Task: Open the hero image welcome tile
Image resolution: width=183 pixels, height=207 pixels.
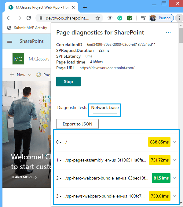Action: point(27,134)
